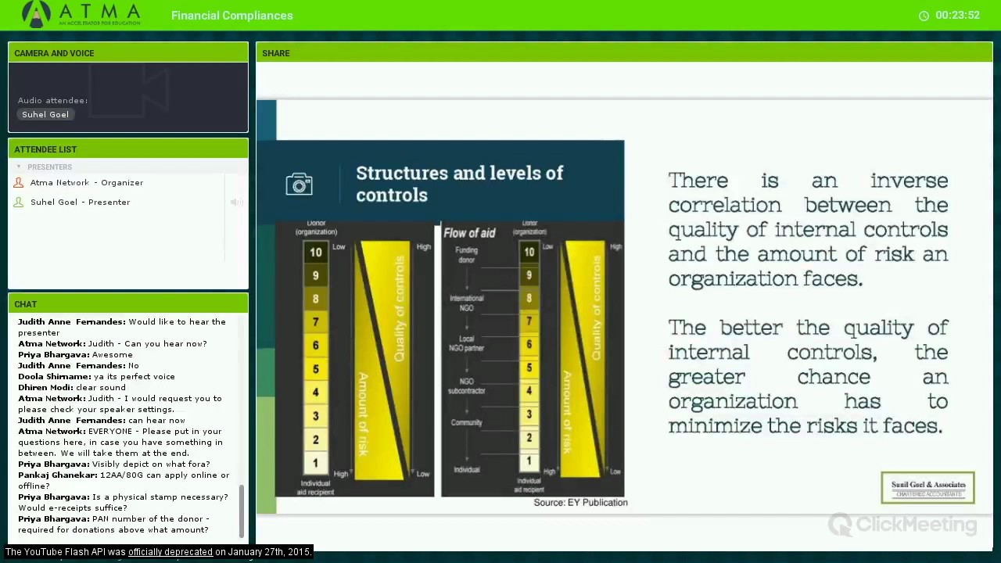Click the CAMERA AND VOICE panel header

point(128,53)
